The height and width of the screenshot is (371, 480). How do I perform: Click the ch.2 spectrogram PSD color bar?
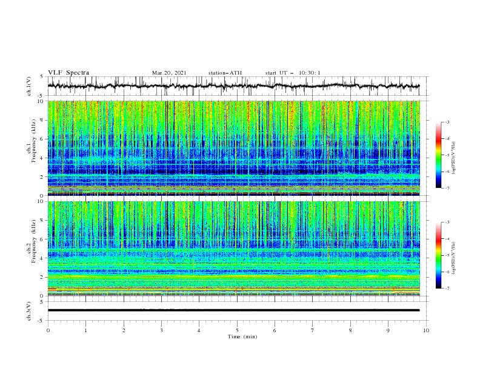[438, 255]
